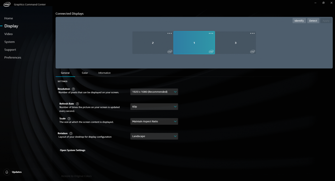Open the three-dot menu on display 2
Screen dimensions: 335x181
170,33
